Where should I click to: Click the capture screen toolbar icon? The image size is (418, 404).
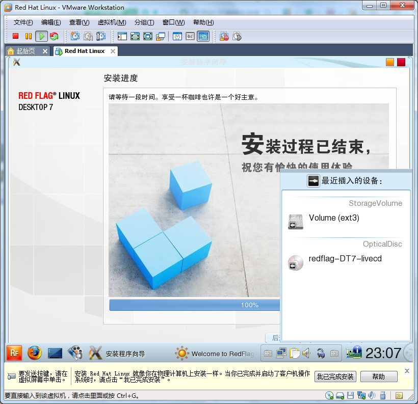(x=224, y=36)
